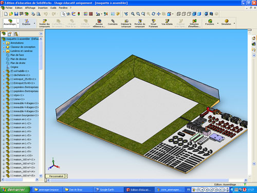
Task: Expand the 'sol habillé<1>' tree node
Action: (x=4, y=71)
